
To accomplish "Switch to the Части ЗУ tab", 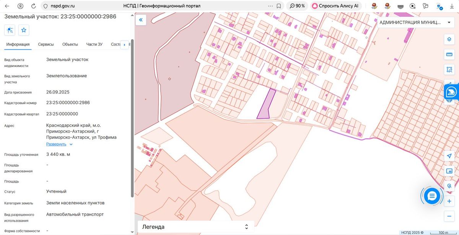I will pos(94,44).
